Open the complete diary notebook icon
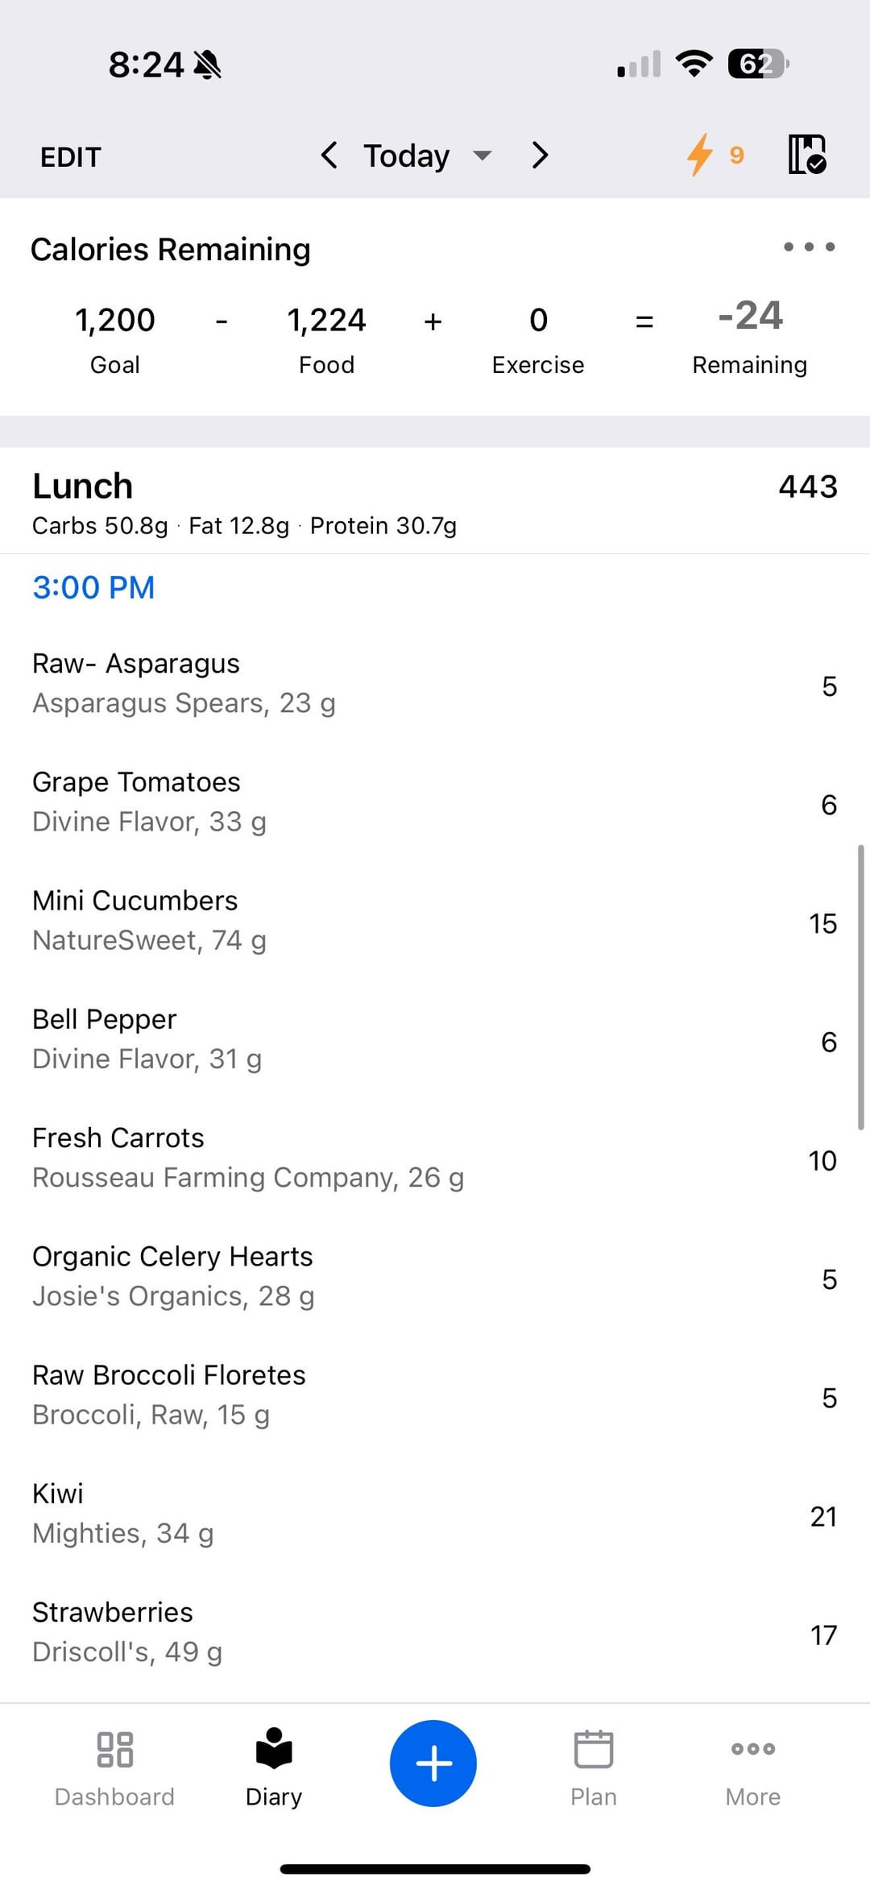 point(807,155)
